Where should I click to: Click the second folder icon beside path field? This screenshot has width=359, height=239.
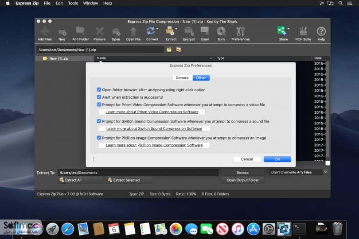[179, 50]
